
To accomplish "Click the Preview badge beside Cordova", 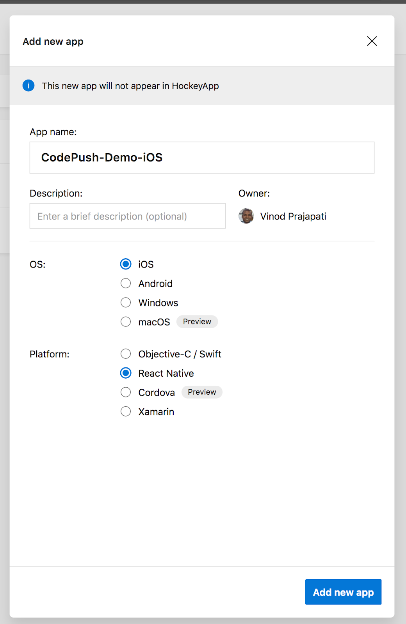I will pyautogui.click(x=202, y=392).
